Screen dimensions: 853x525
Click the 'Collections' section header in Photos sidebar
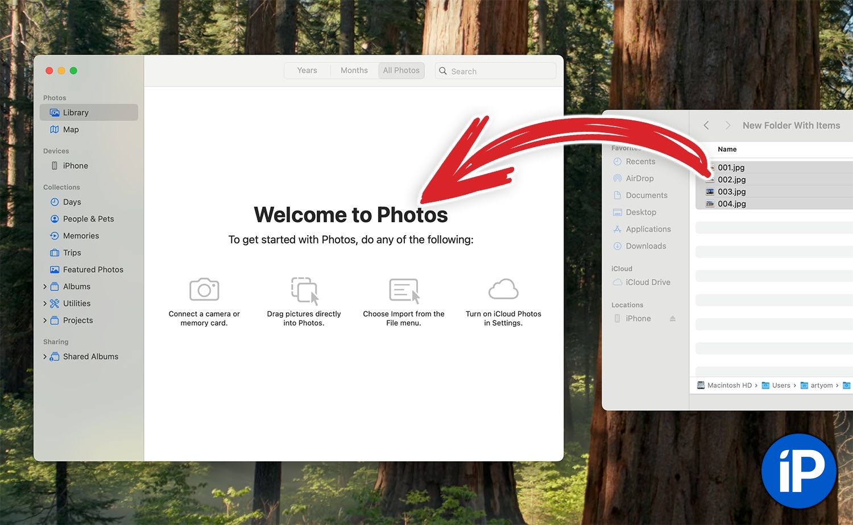point(61,188)
